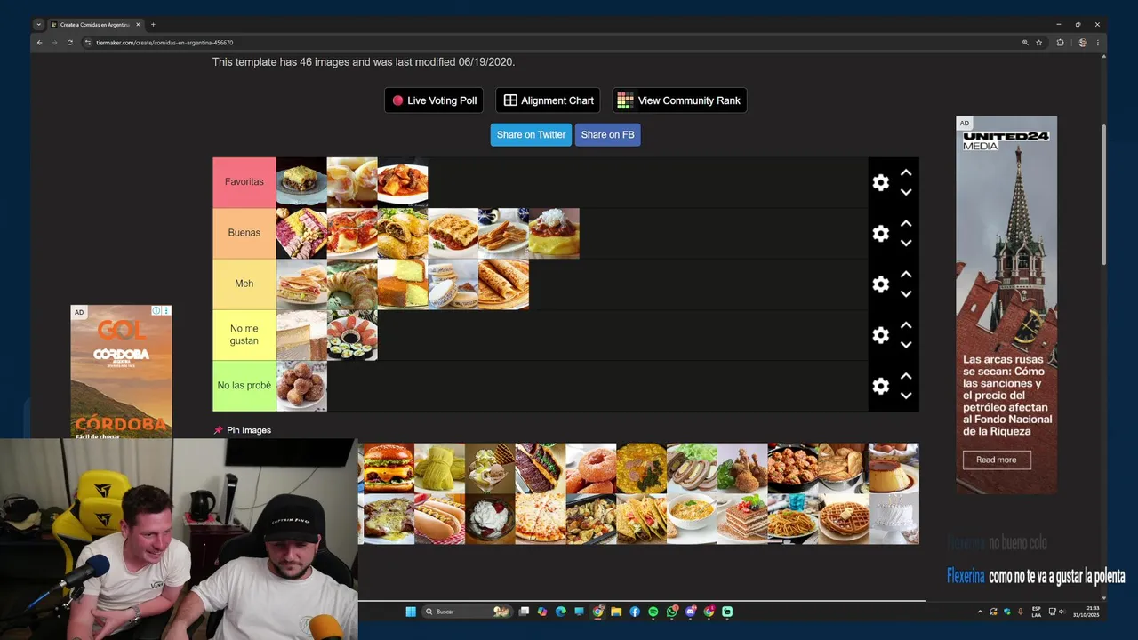Select the Buenas tier label

click(244, 233)
